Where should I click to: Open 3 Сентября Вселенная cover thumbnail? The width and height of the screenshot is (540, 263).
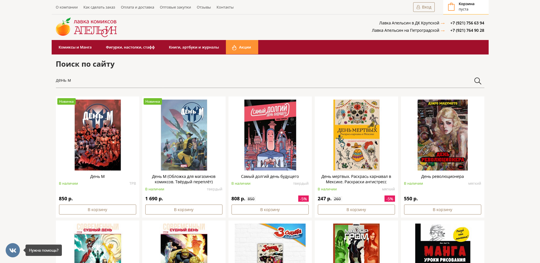pyautogui.click(x=270, y=243)
